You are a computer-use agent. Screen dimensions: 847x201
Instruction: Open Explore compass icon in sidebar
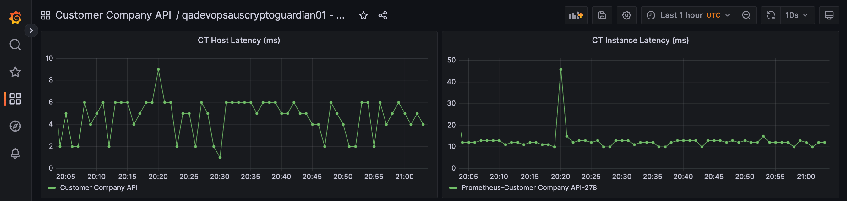(15, 126)
